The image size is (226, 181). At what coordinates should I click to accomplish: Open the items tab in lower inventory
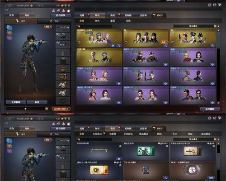(113, 129)
